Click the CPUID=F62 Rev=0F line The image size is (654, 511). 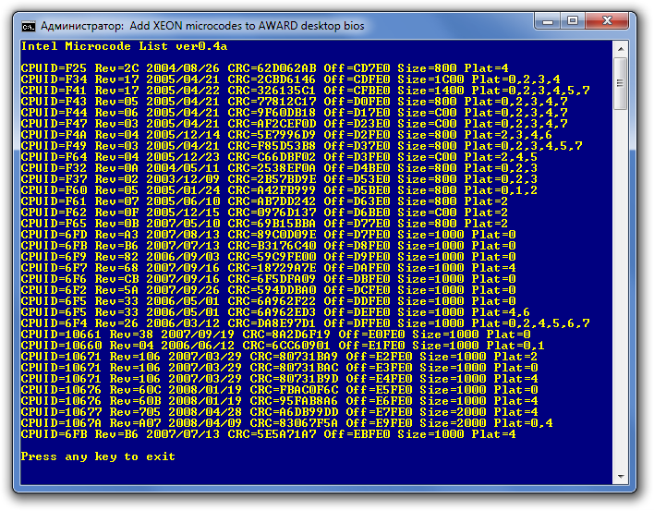[264, 213]
